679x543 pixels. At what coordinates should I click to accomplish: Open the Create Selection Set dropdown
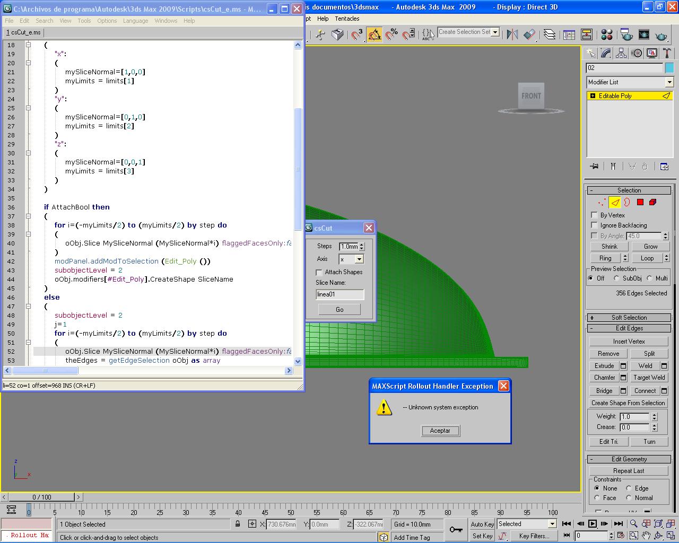pos(495,32)
